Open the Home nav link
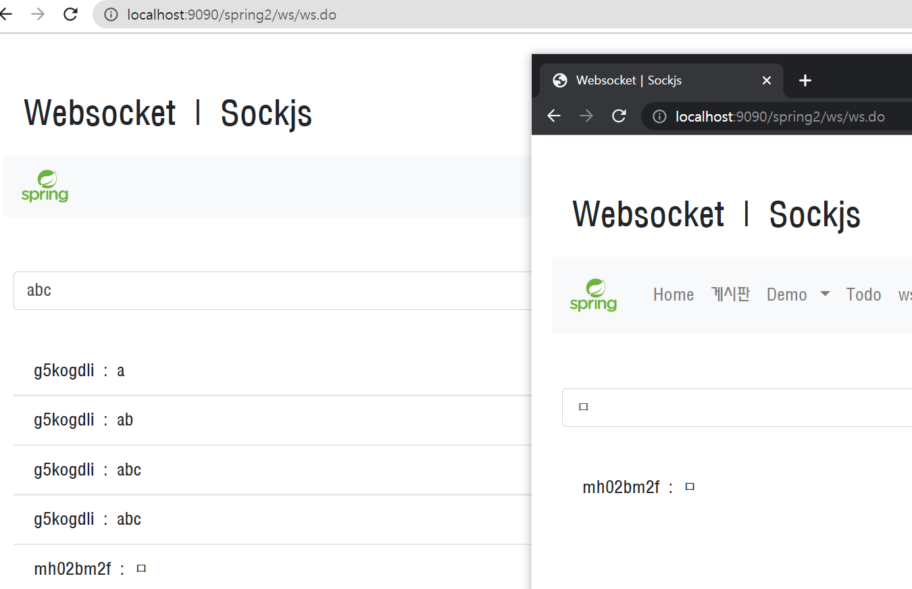 tap(674, 294)
